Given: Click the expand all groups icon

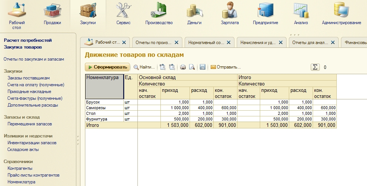Looking at the screenshot, I should pyautogui.click(x=163, y=67).
